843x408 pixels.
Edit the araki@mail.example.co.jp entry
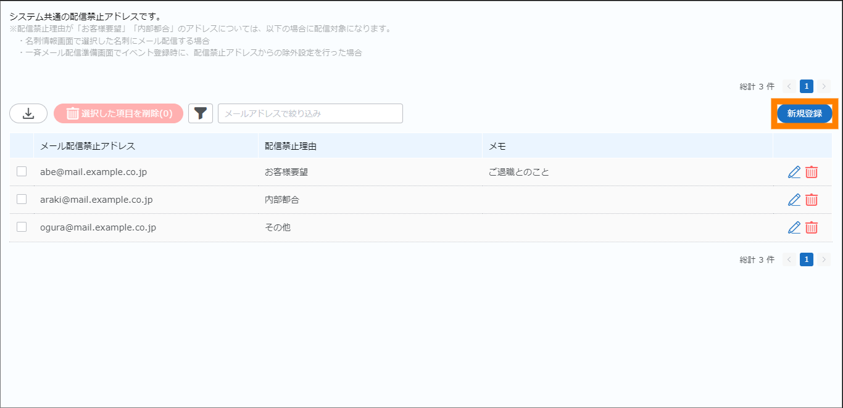pos(794,200)
